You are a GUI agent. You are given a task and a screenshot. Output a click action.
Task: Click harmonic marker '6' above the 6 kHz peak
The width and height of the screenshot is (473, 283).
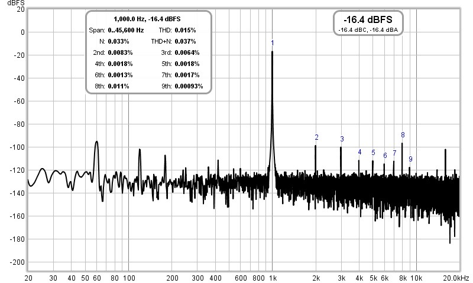point(385,156)
